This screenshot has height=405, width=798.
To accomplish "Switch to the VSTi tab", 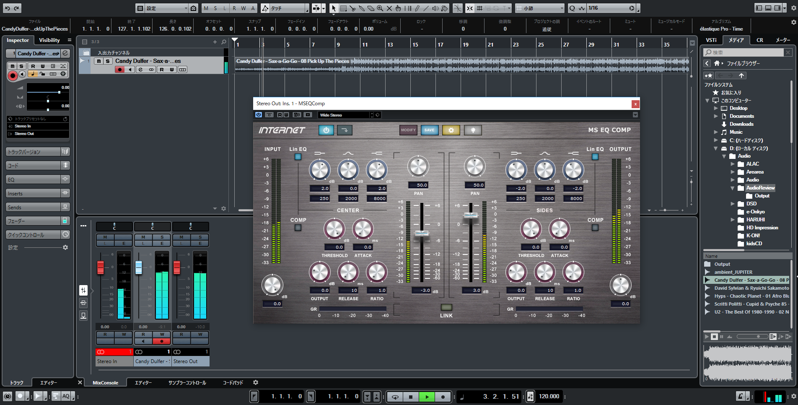I will (711, 40).
